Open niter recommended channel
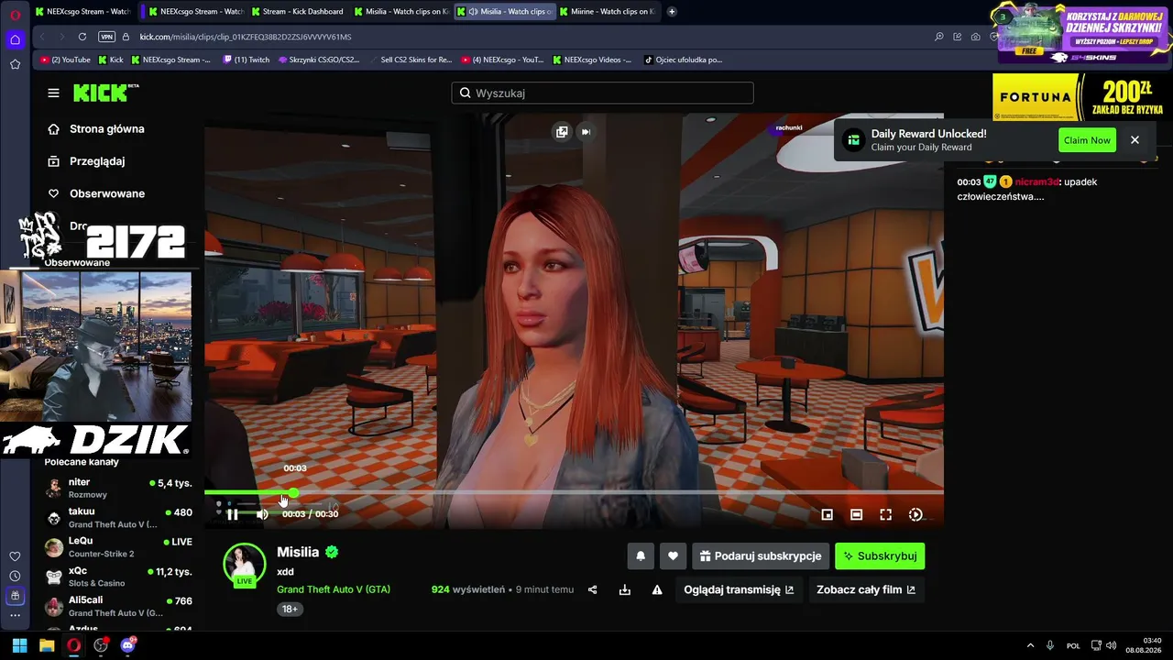 point(118,488)
